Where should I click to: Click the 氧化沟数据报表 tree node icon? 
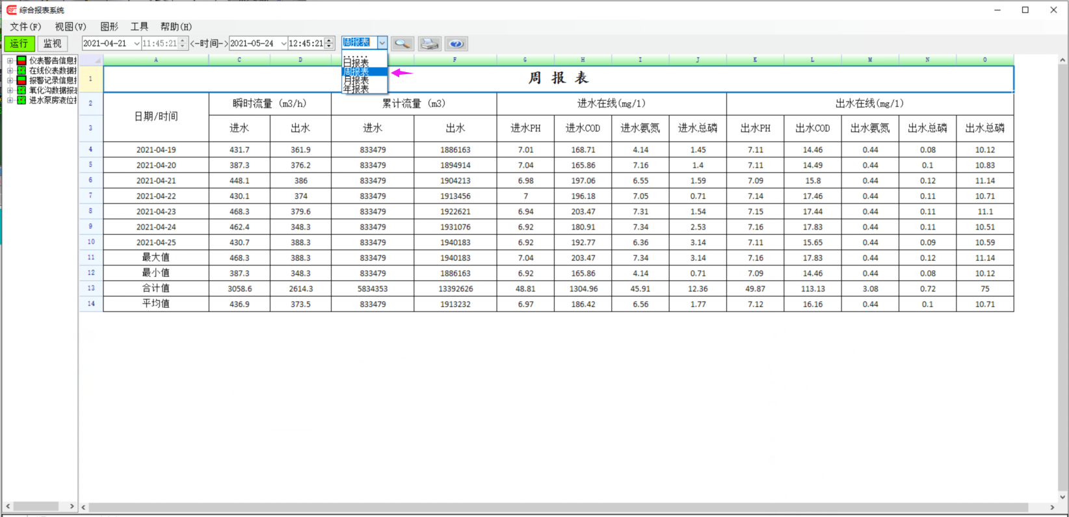(x=21, y=90)
